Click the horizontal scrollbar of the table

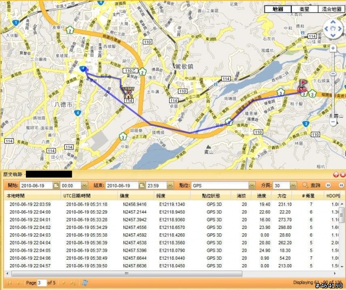[x=127, y=273]
